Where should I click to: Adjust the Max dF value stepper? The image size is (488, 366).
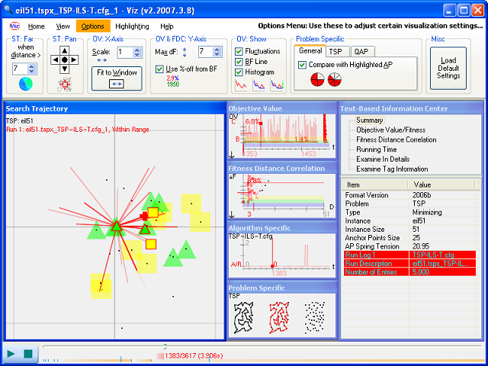(217, 52)
